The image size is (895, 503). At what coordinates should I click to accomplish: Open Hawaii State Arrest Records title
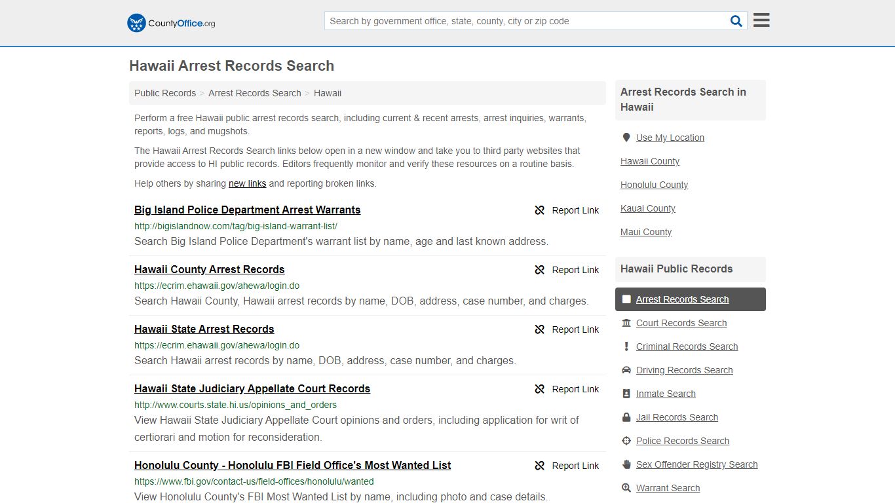204,329
